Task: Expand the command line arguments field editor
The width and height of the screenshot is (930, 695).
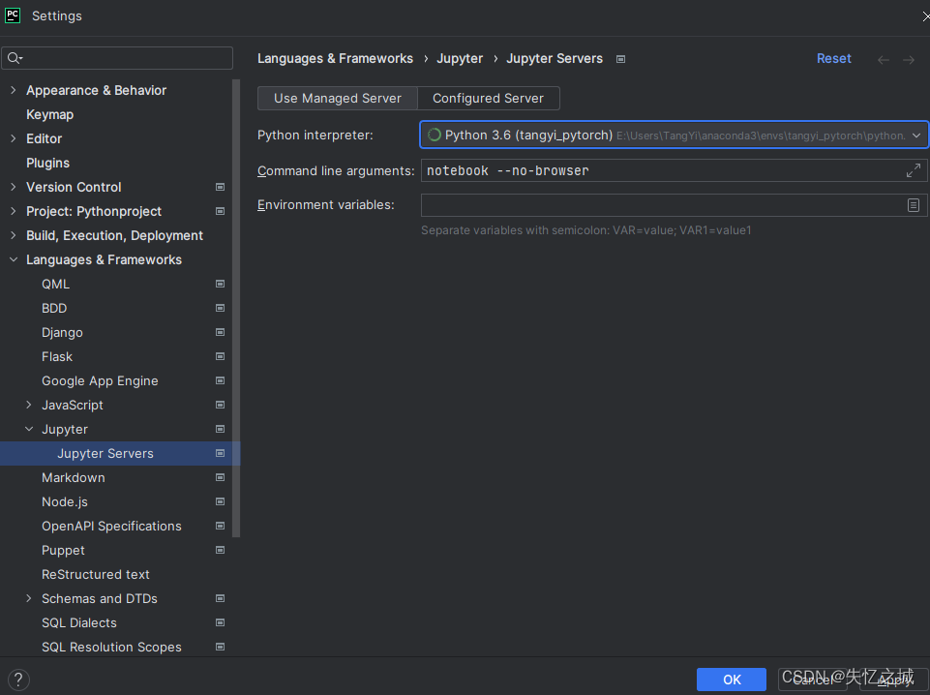Action: pyautogui.click(x=914, y=170)
